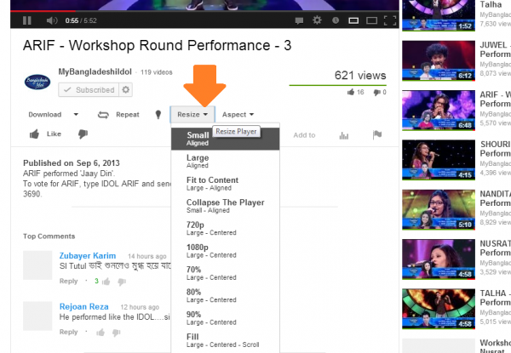511x353 pixels.
Task: Open the Aspect dropdown
Action: click(238, 115)
